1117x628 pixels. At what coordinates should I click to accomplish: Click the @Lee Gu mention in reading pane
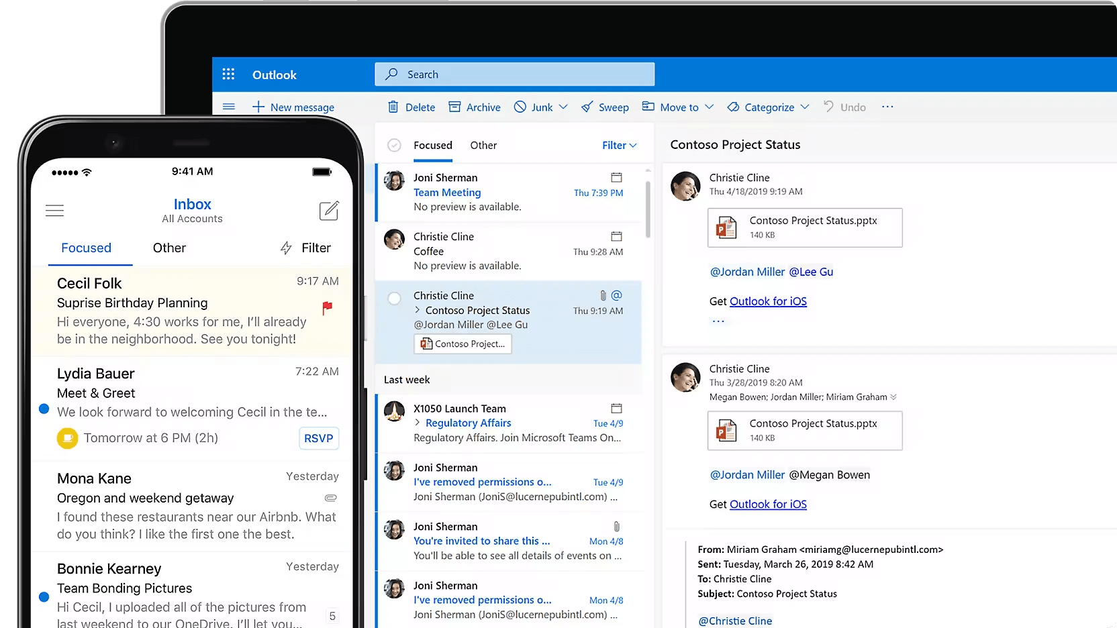[x=811, y=272]
